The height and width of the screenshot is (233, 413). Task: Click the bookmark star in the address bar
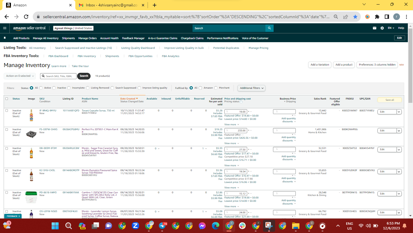[355, 17]
